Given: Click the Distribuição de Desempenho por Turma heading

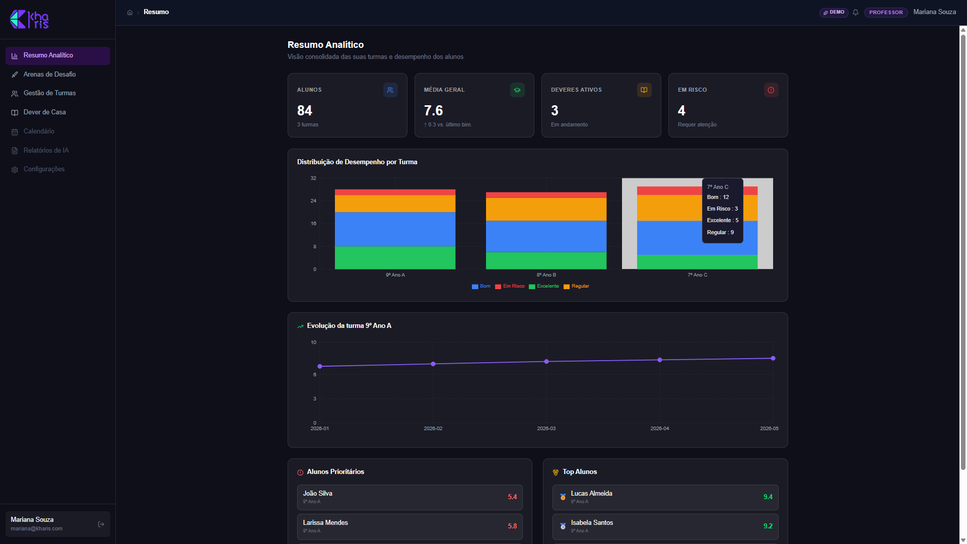Looking at the screenshot, I should (357, 162).
